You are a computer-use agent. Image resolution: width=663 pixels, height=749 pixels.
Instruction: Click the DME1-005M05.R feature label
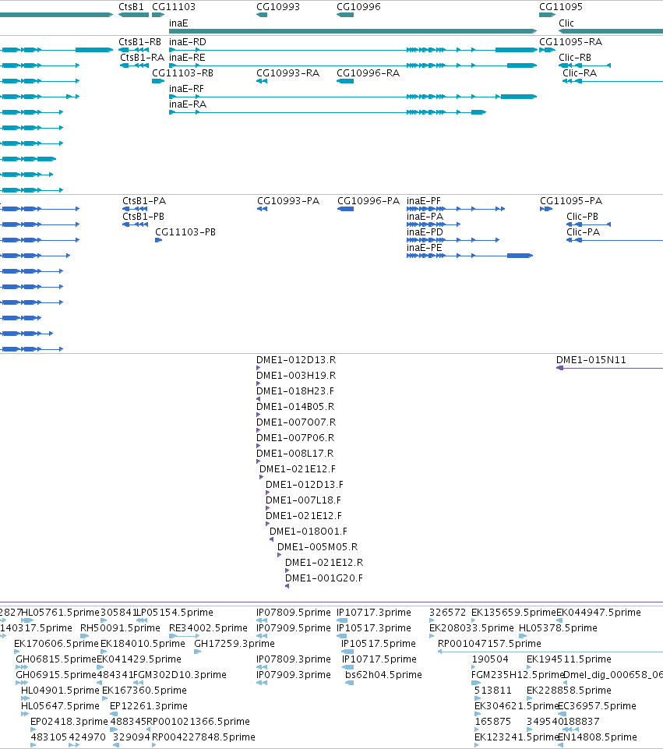[x=317, y=547]
